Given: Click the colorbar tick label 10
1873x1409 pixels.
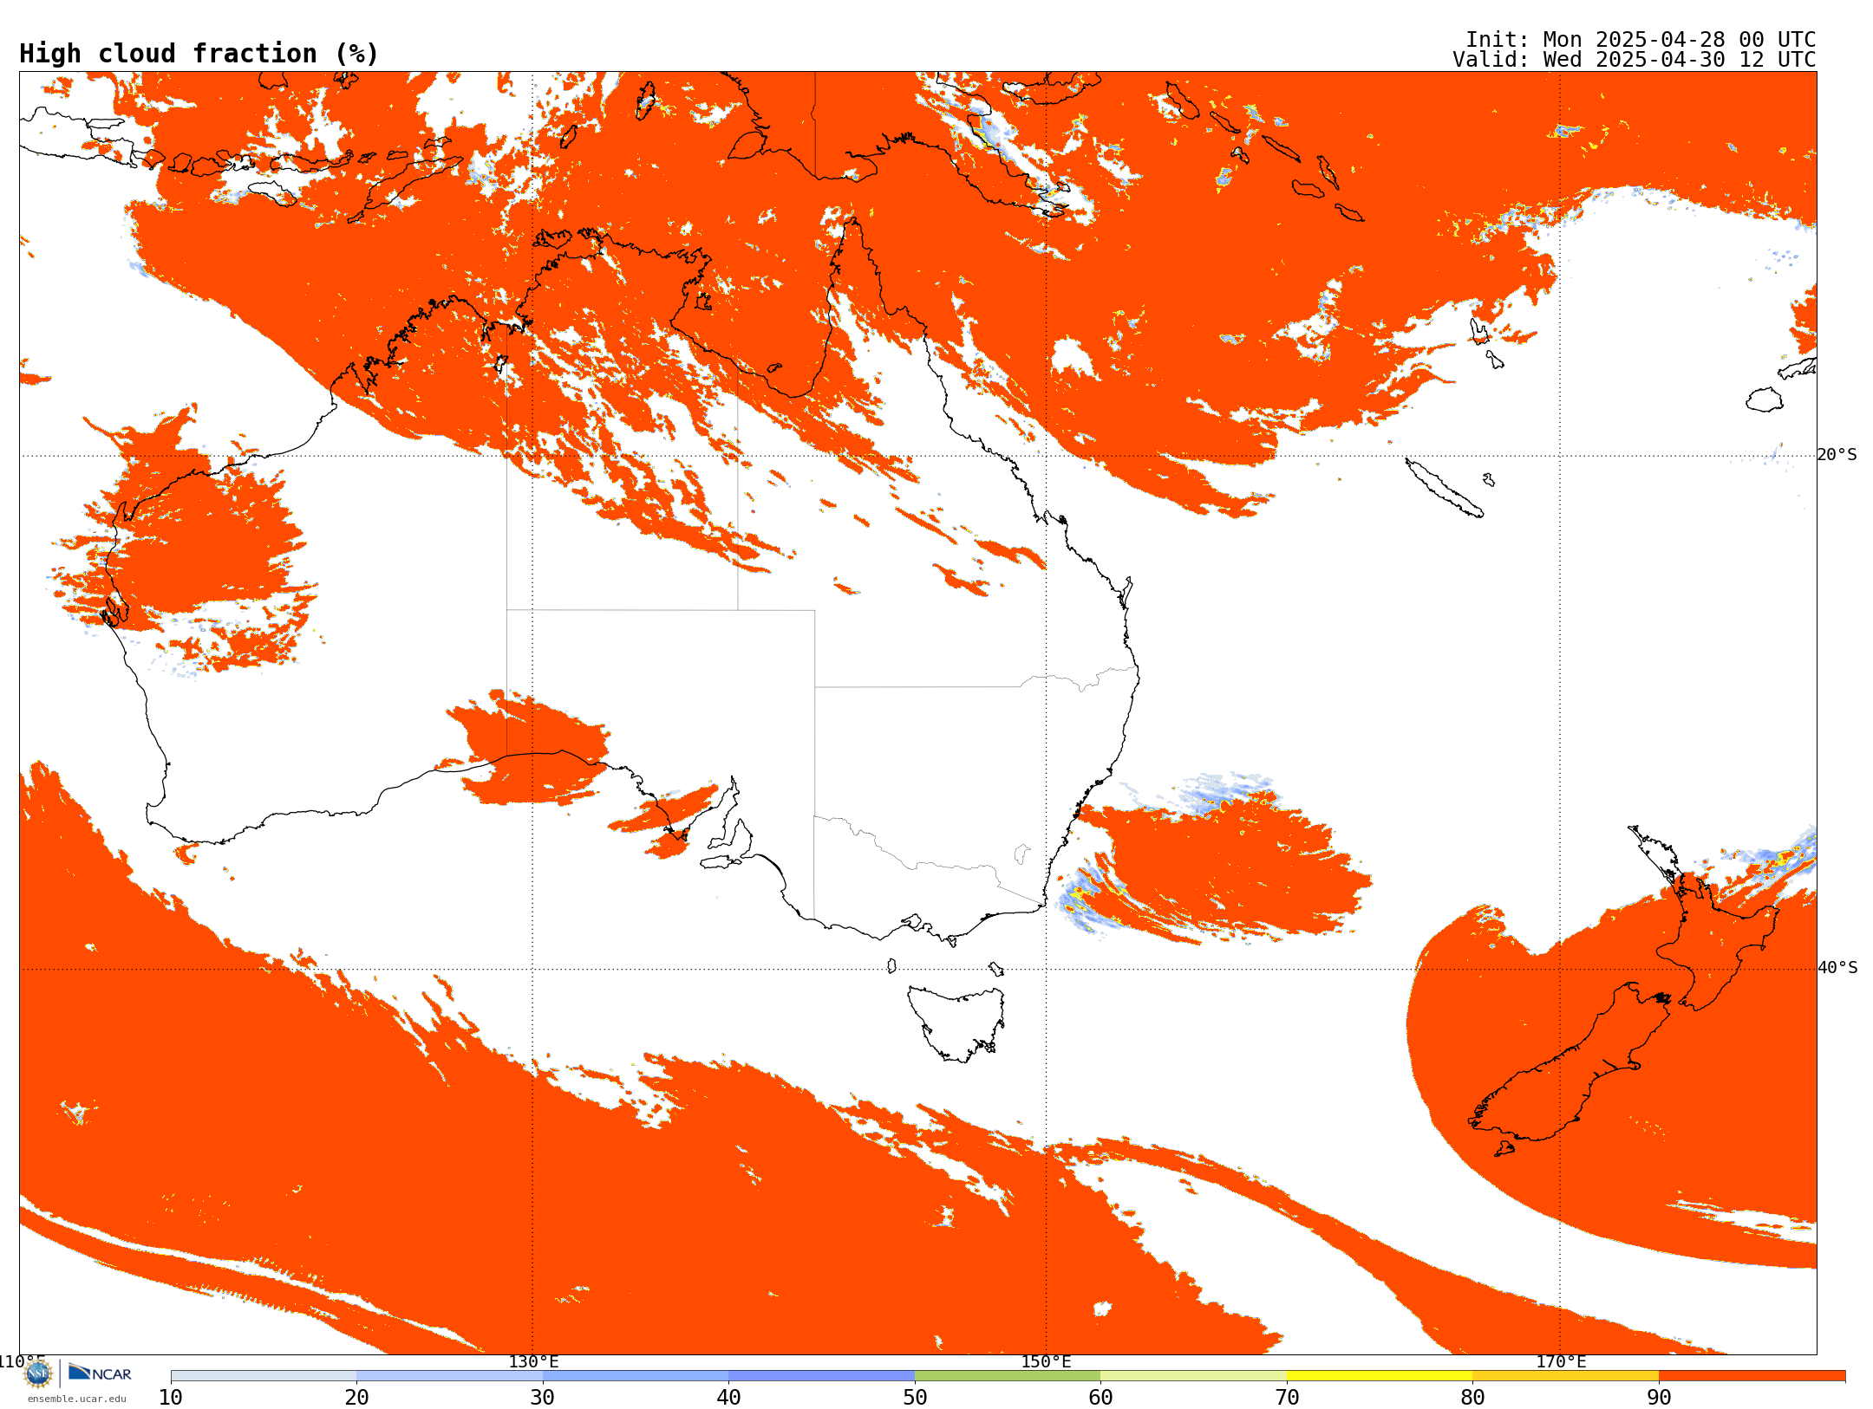Looking at the screenshot, I should point(171,1397).
